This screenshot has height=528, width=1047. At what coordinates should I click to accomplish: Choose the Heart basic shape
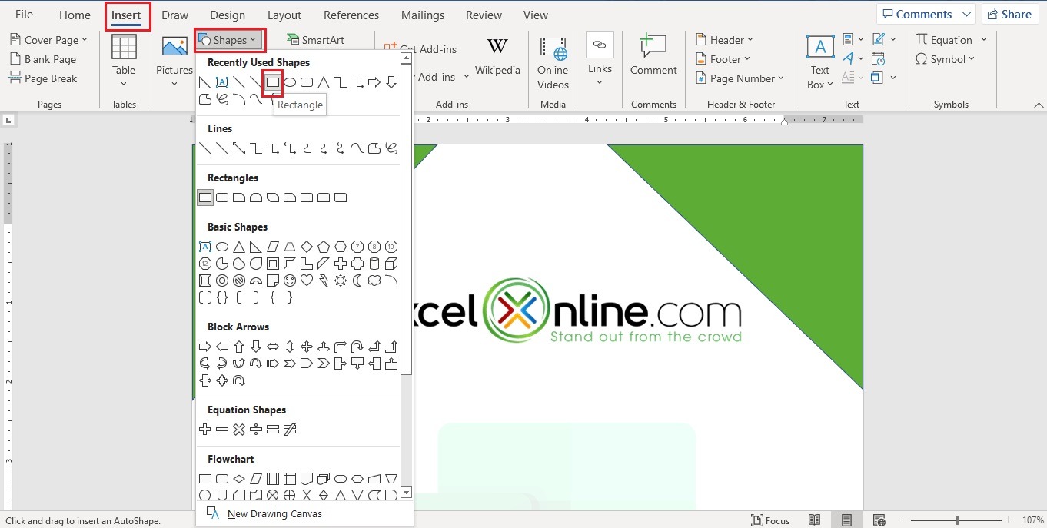point(307,281)
